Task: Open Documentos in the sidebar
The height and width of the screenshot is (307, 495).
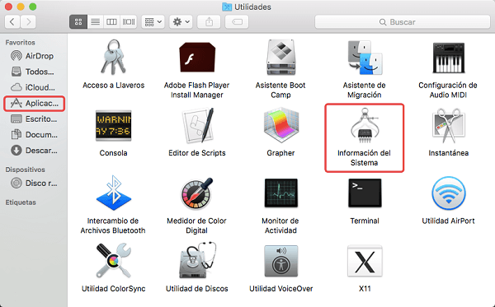Action: 34,135
